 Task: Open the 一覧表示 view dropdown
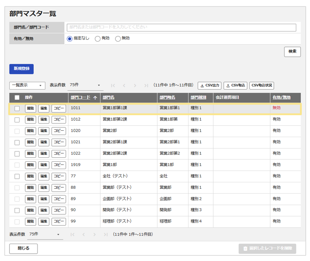pos(27,85)
